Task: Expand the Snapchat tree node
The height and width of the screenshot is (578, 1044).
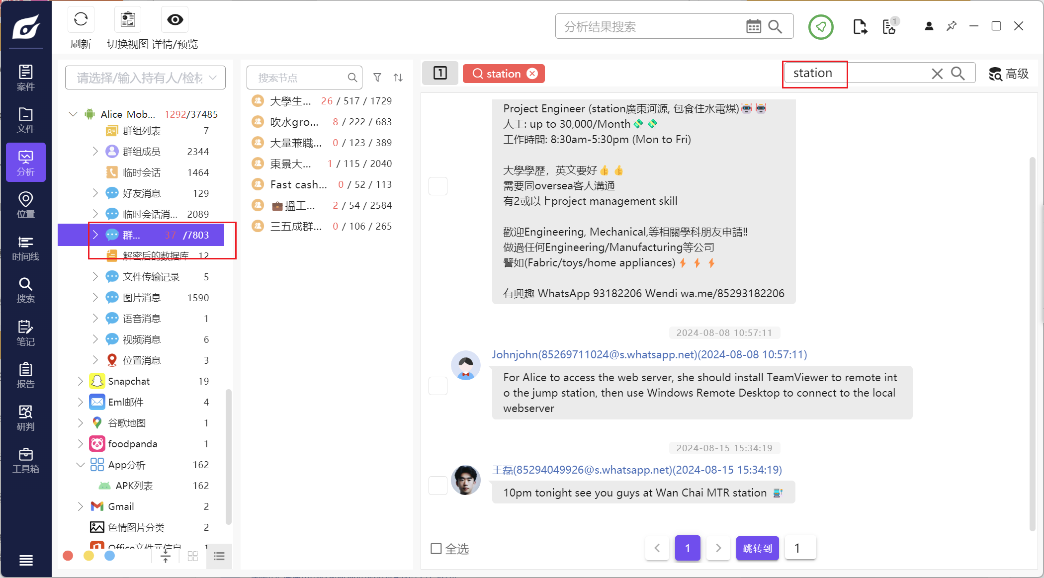Action: tap(81, 381)
